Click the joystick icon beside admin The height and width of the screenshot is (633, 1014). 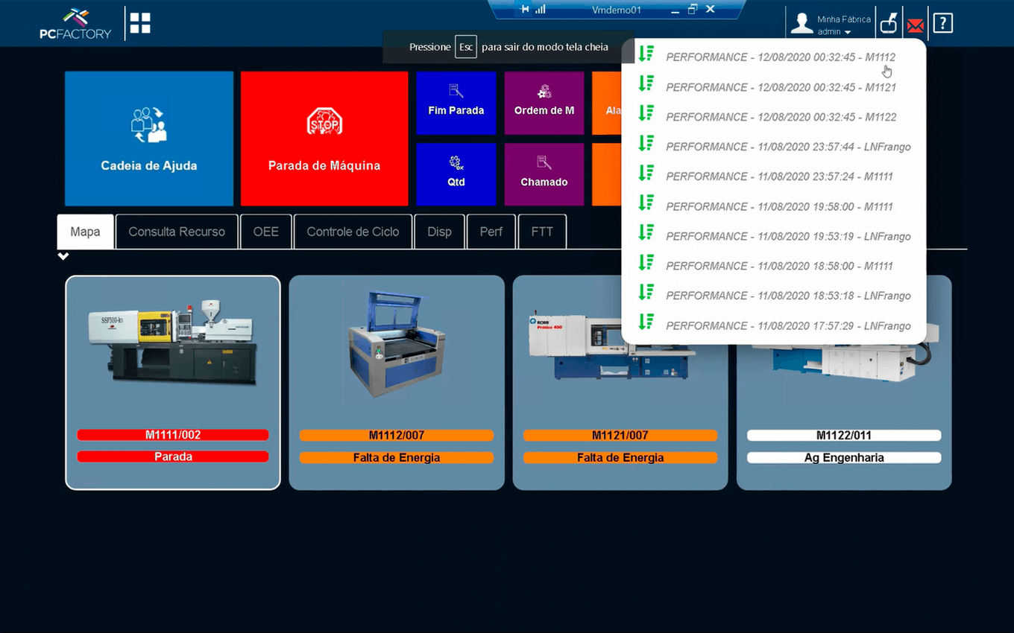click(x=888, y=24)
